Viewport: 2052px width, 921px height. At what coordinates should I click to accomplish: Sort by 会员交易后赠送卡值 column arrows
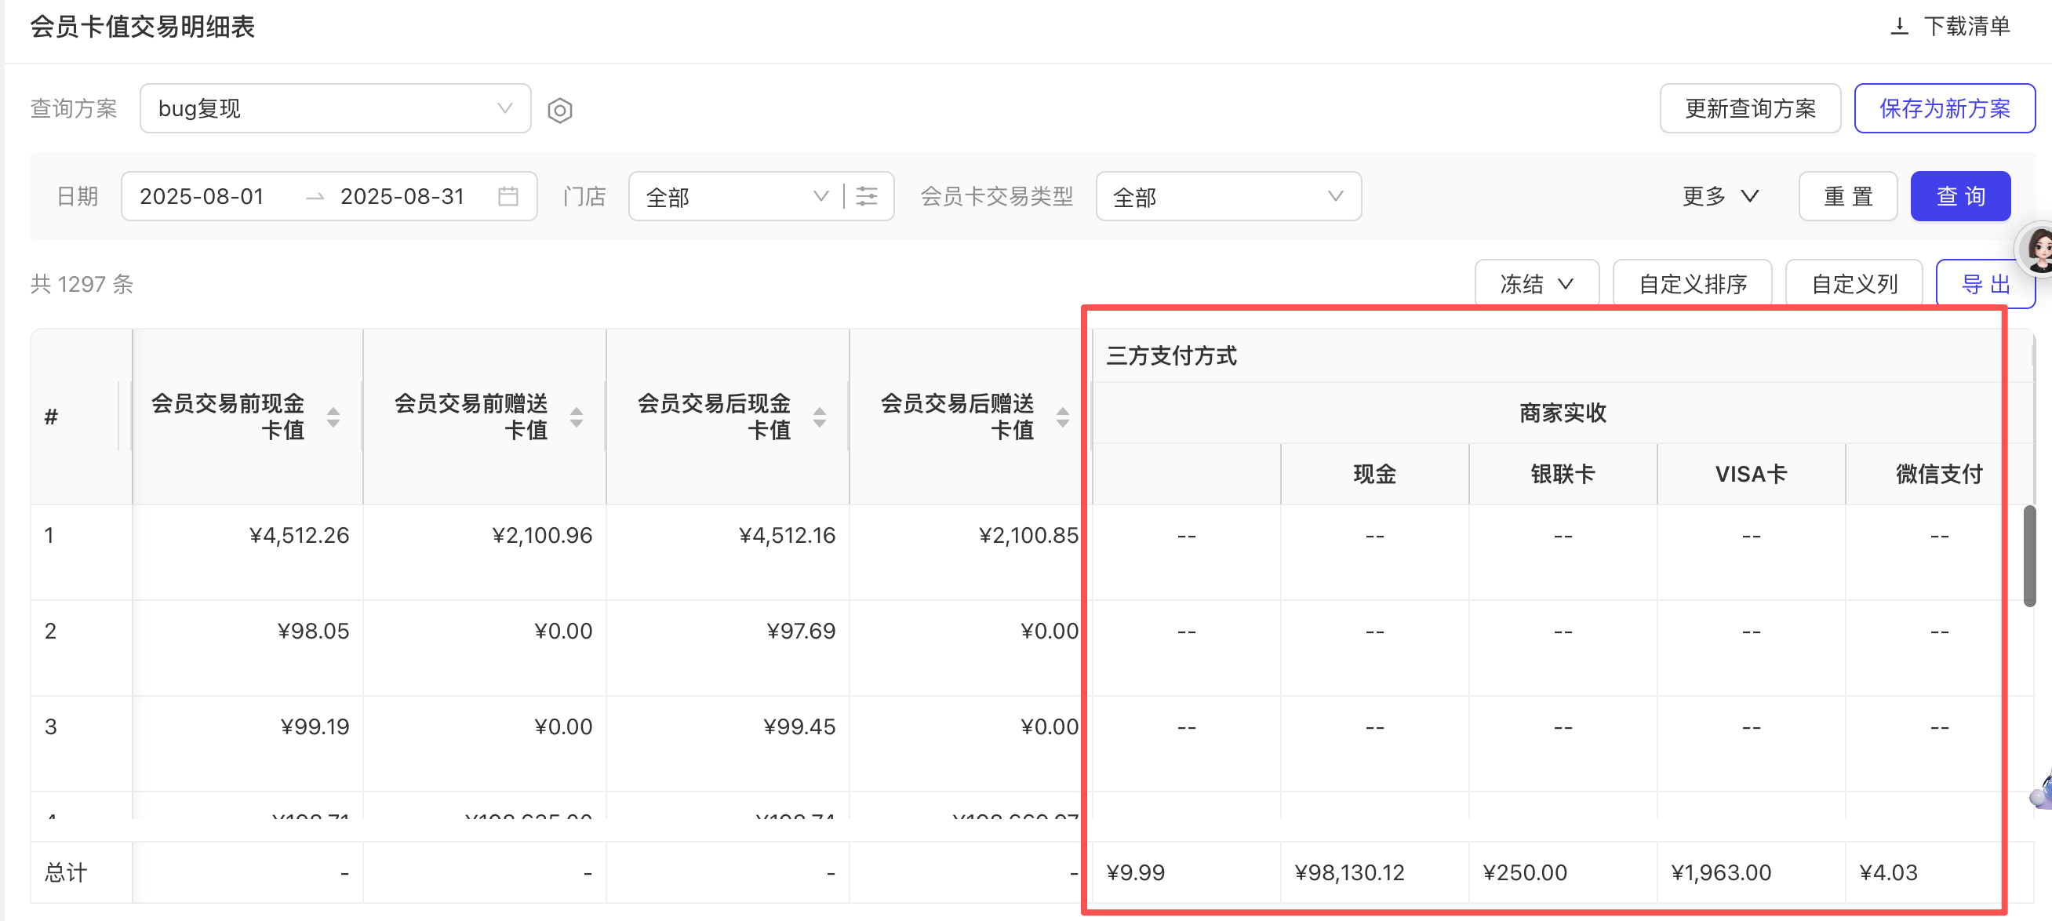pos(1063,417)
